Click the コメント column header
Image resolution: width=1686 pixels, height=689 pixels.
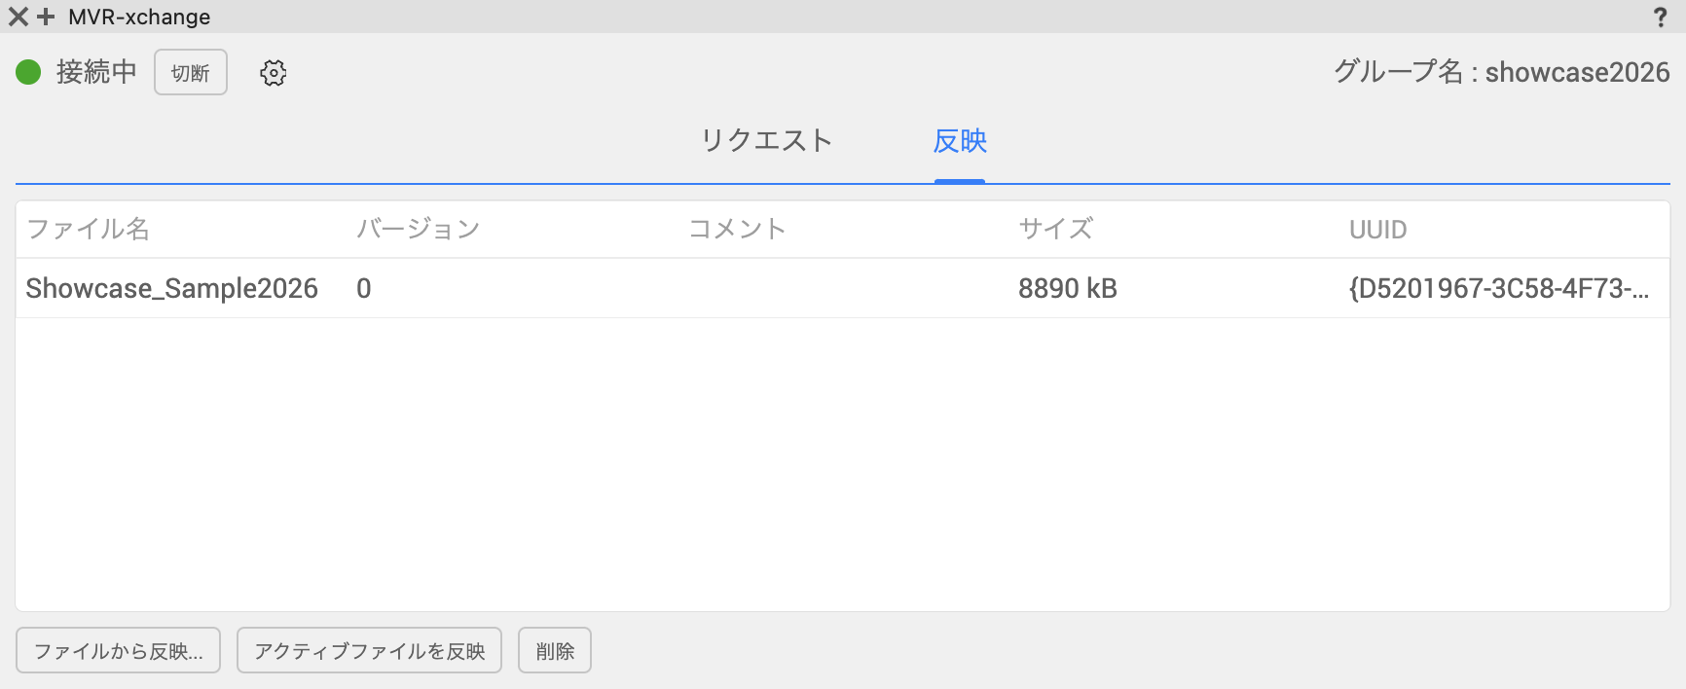pyautogui.click(x=737, y=230)
